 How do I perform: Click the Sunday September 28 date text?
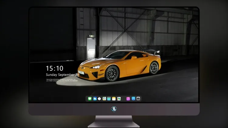click(63, 75)
